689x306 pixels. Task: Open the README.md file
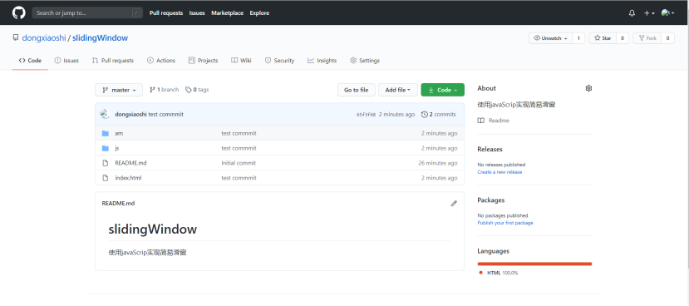(x=130, y=163)
